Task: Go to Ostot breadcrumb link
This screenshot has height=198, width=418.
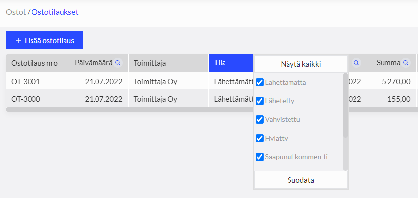Action: click(16, 12)
